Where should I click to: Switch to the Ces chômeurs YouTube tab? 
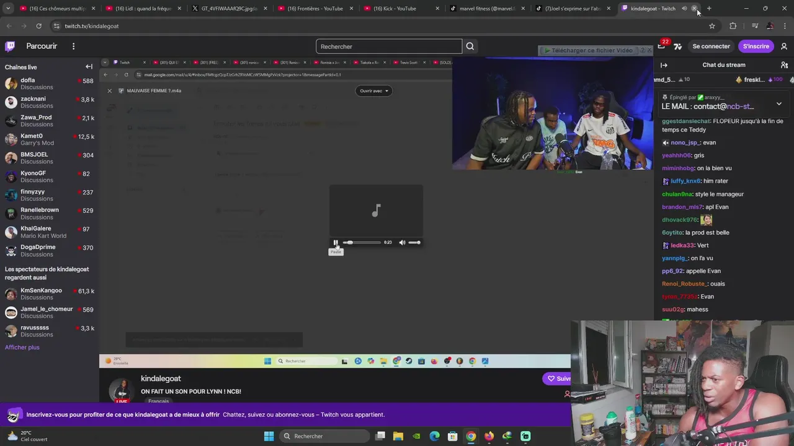57,9
